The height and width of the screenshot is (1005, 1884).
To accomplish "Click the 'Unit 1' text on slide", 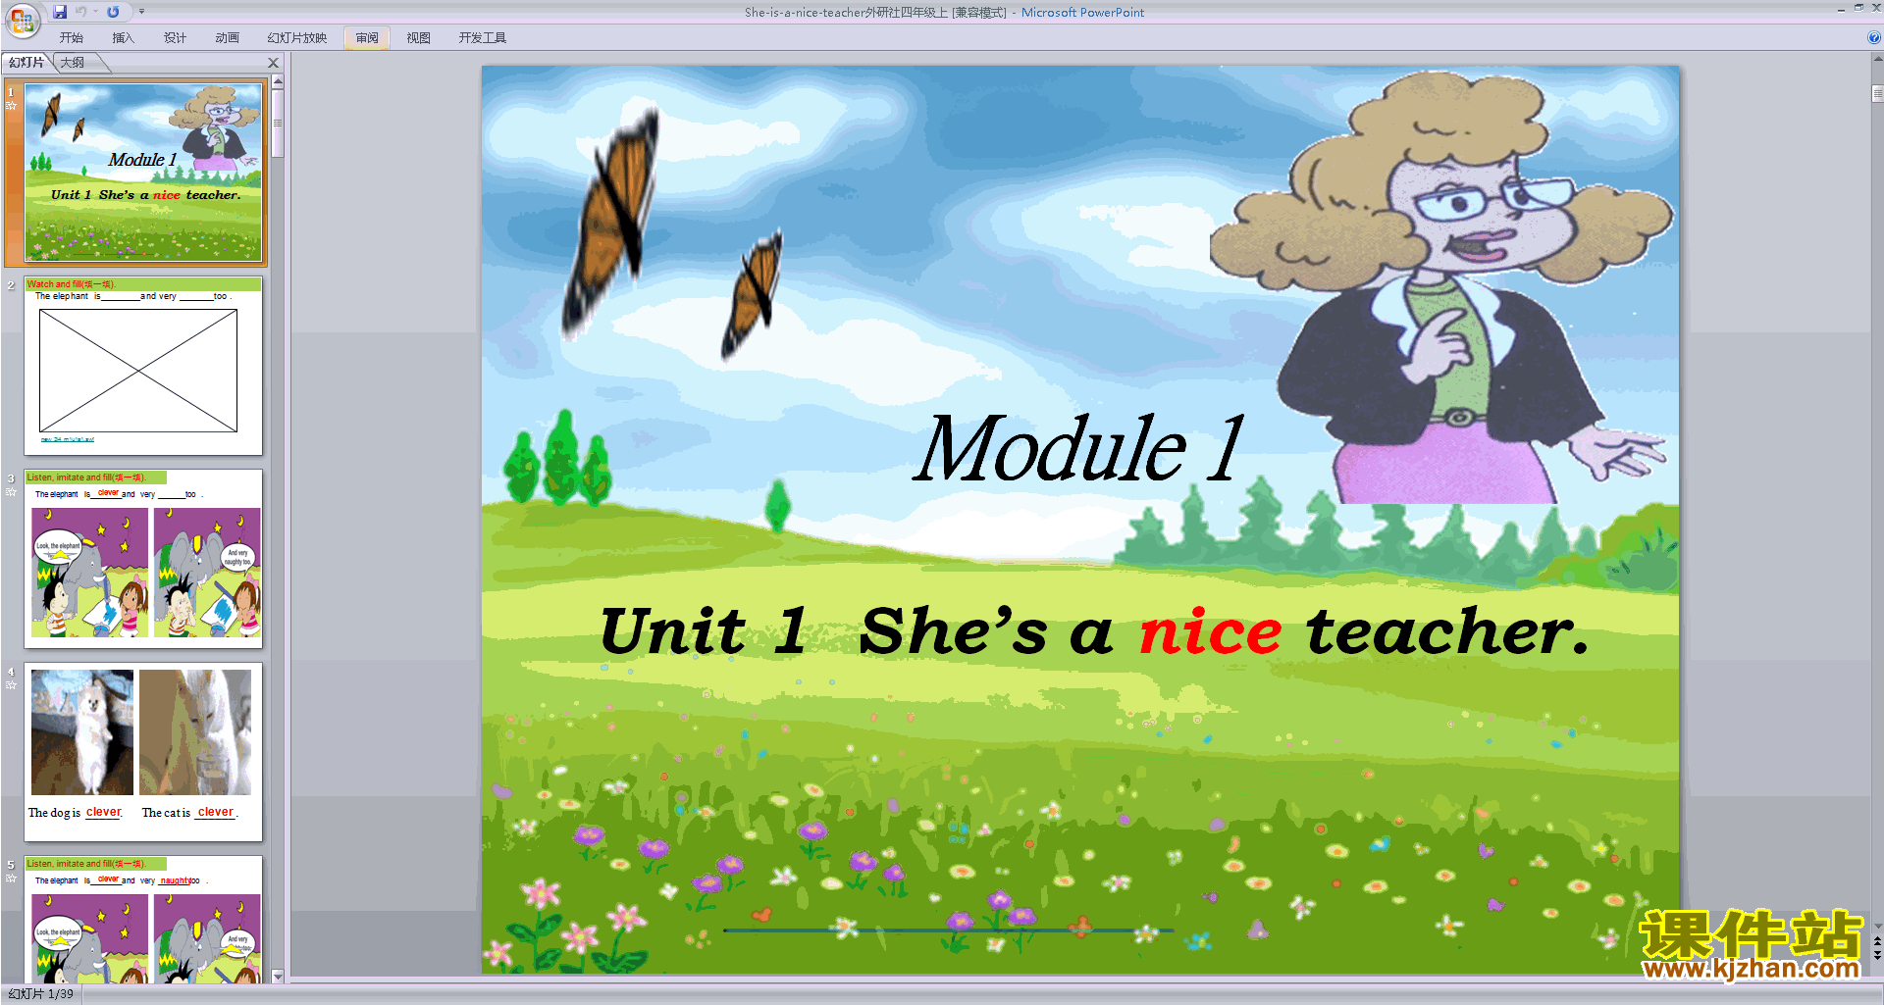I will [703, 630].
